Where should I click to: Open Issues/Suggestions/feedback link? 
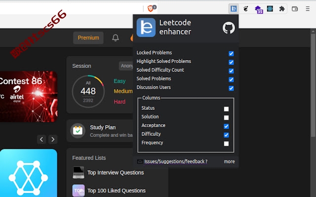click(176, 162)
